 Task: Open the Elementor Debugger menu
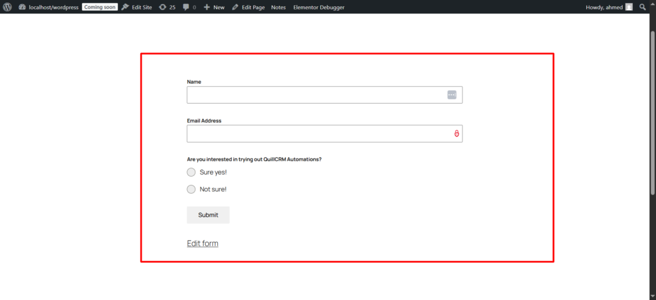coord(318,7)
